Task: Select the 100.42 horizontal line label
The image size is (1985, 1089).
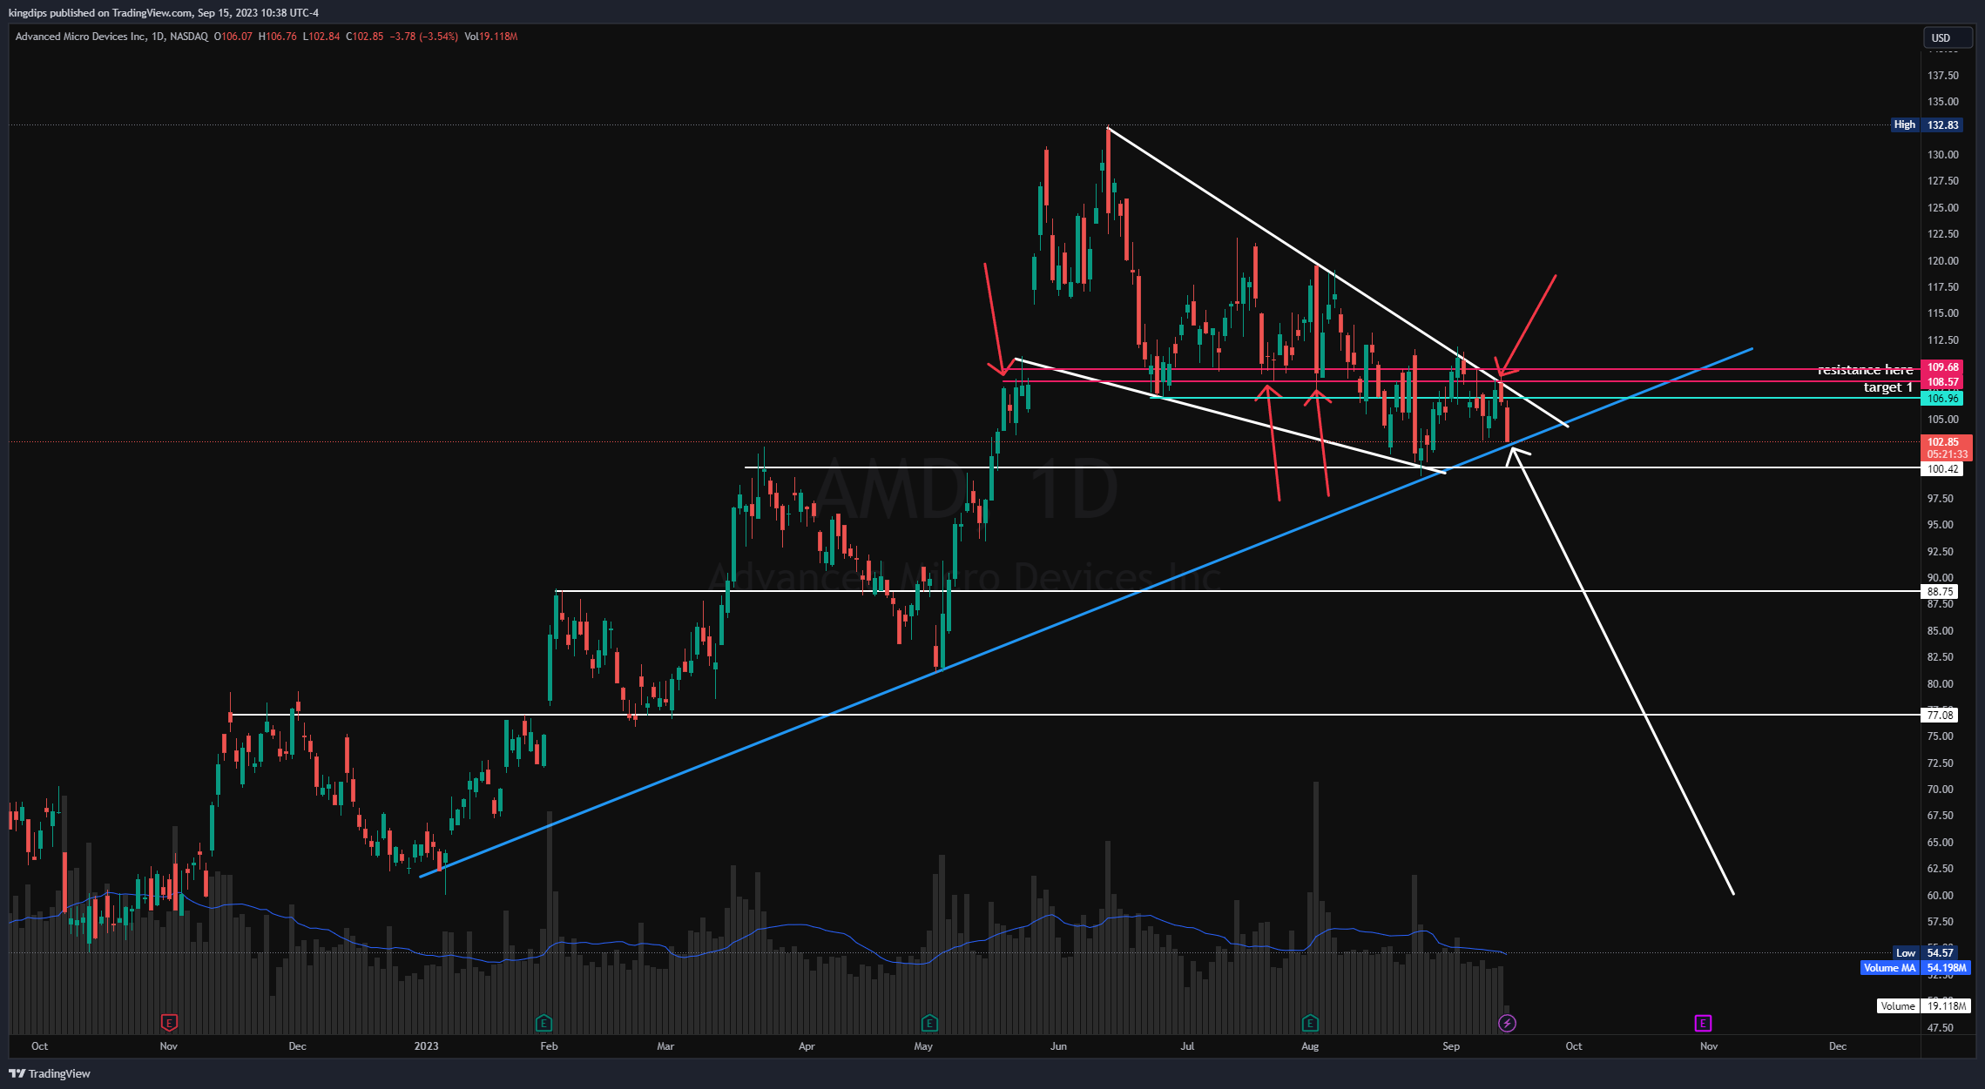Action: (1942, 469)
